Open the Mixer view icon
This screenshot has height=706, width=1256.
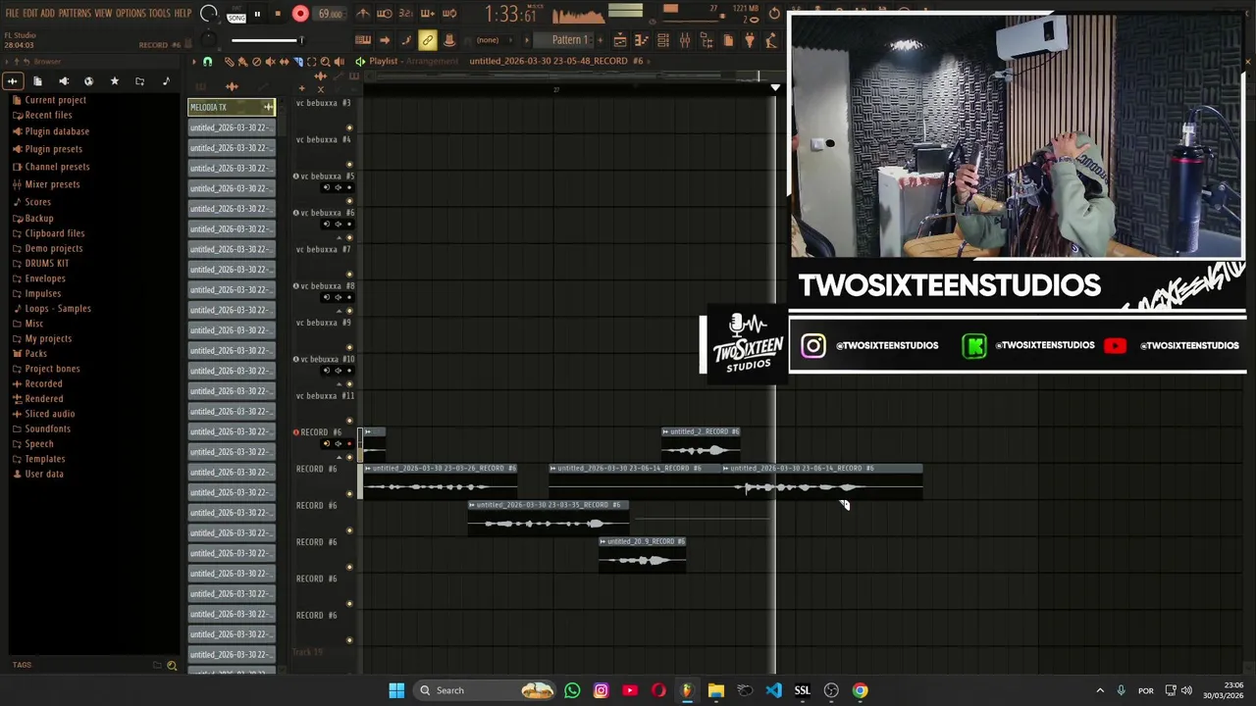pyautogui.click(x=685, y=40)
